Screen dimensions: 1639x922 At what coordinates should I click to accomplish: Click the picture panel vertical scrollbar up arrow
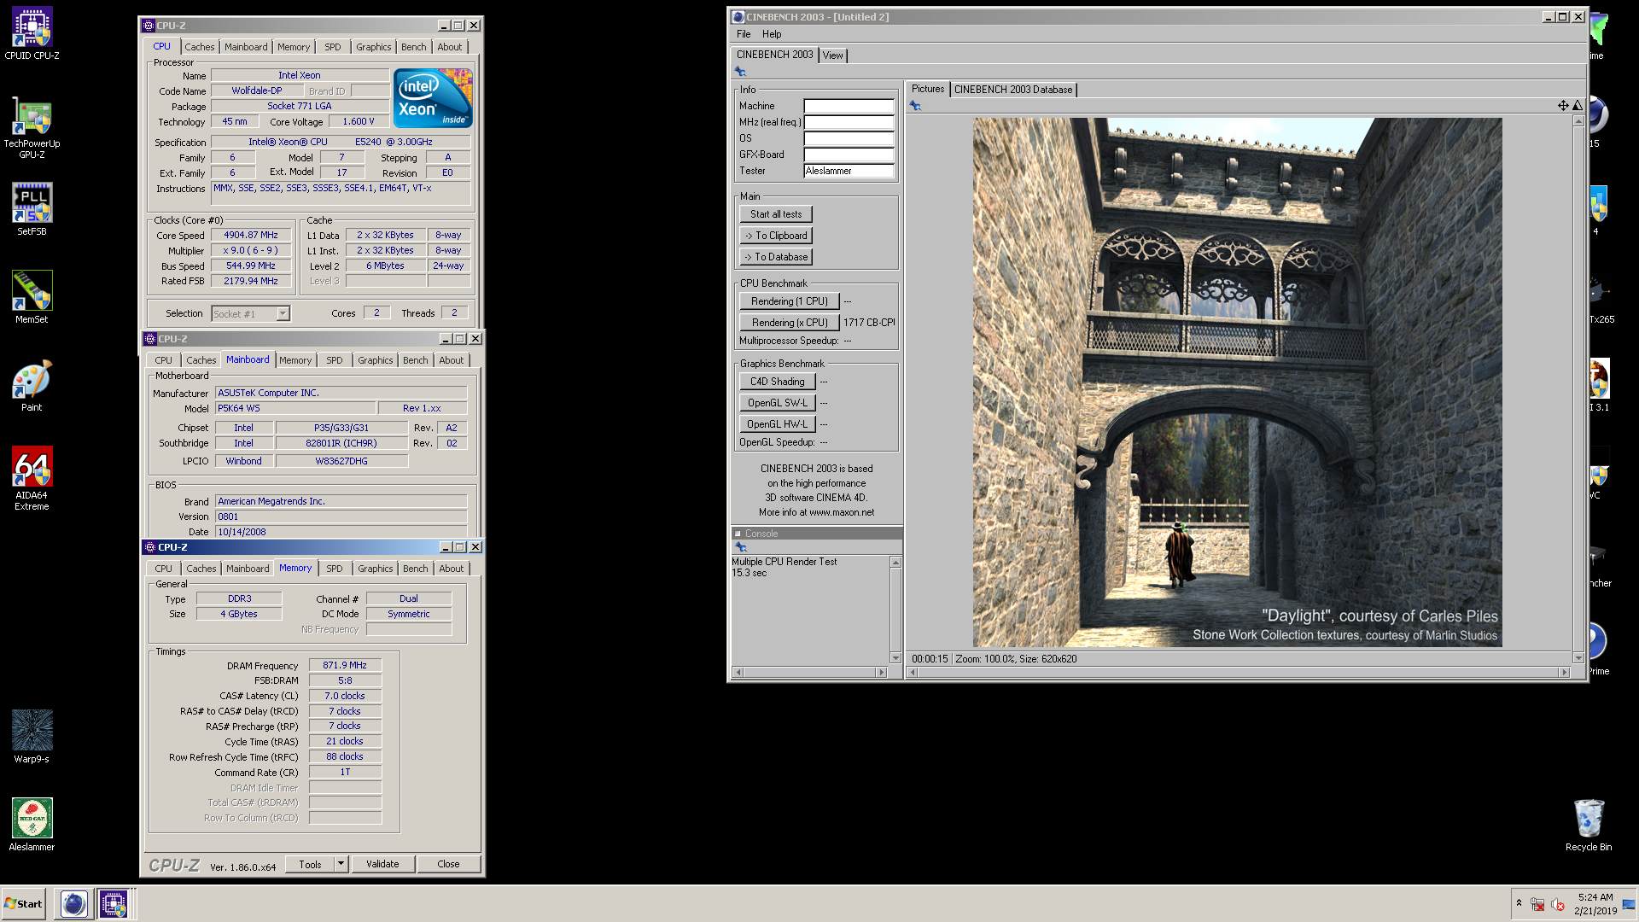coord(1578,122)
